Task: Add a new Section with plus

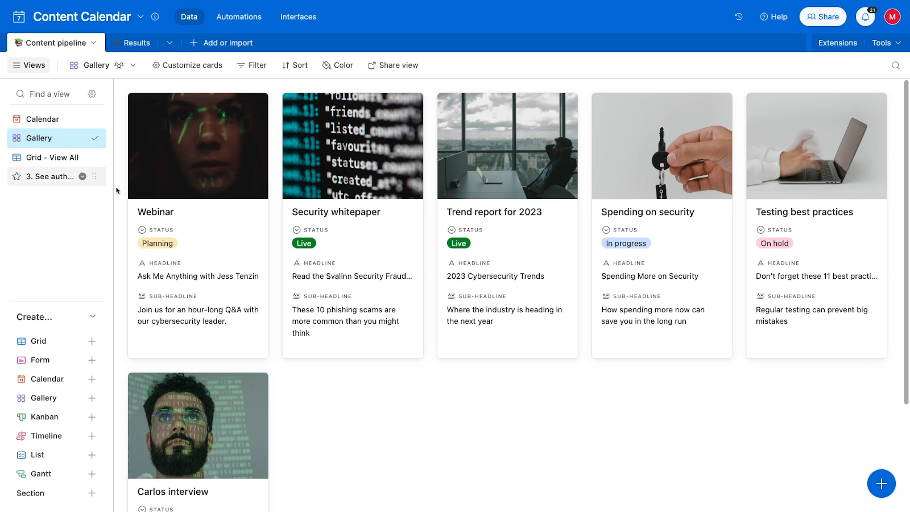Action: 92,493
